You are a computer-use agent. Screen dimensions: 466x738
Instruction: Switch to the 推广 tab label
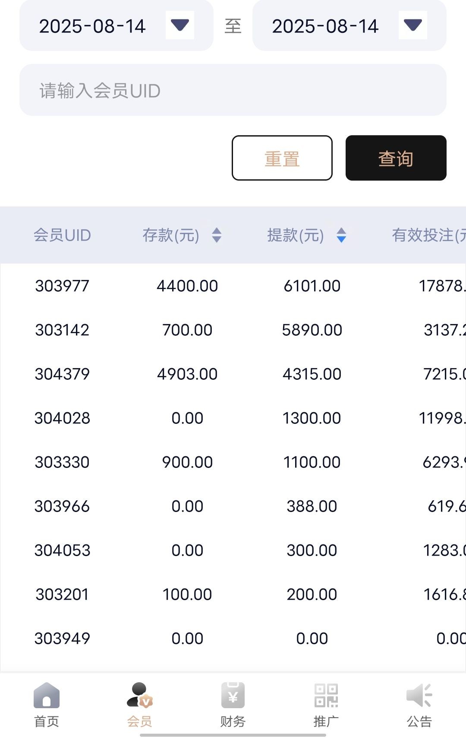[326, 721]
